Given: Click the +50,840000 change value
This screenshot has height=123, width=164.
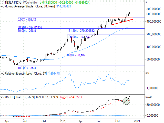Looking at the screenshot, I should (66, 3).
